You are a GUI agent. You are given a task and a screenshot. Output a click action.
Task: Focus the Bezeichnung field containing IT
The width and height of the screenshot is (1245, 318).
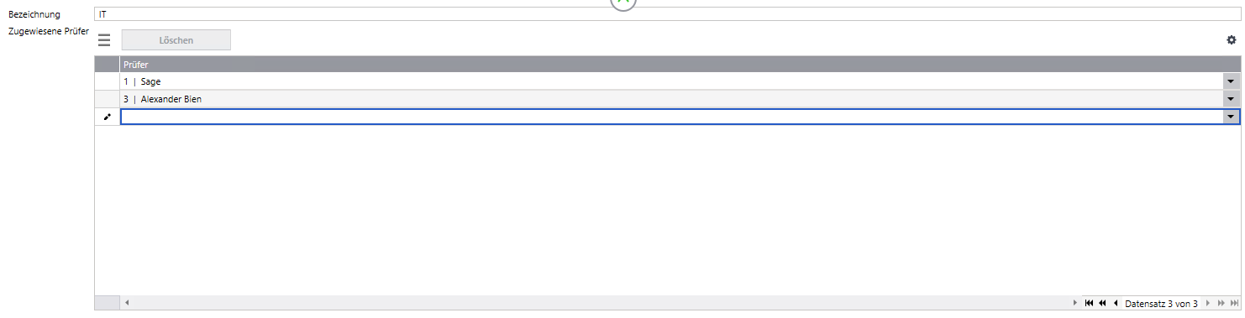(x=668, y=14)
